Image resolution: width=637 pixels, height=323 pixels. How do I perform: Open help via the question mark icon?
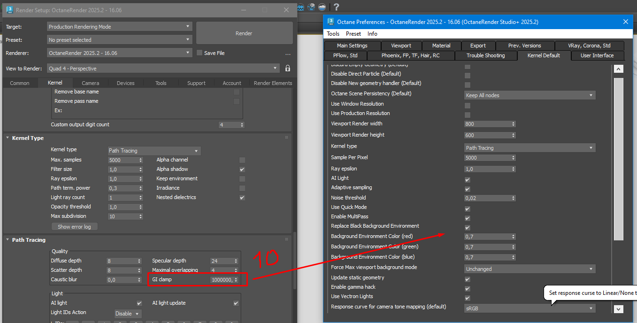click(x=336, y=7)
